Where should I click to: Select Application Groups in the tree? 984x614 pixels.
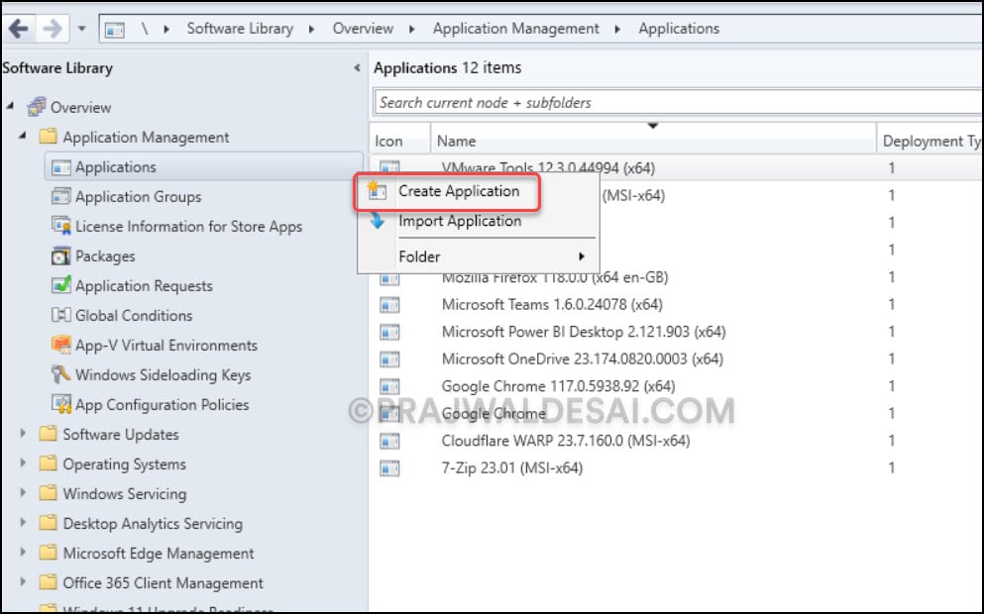138,197
